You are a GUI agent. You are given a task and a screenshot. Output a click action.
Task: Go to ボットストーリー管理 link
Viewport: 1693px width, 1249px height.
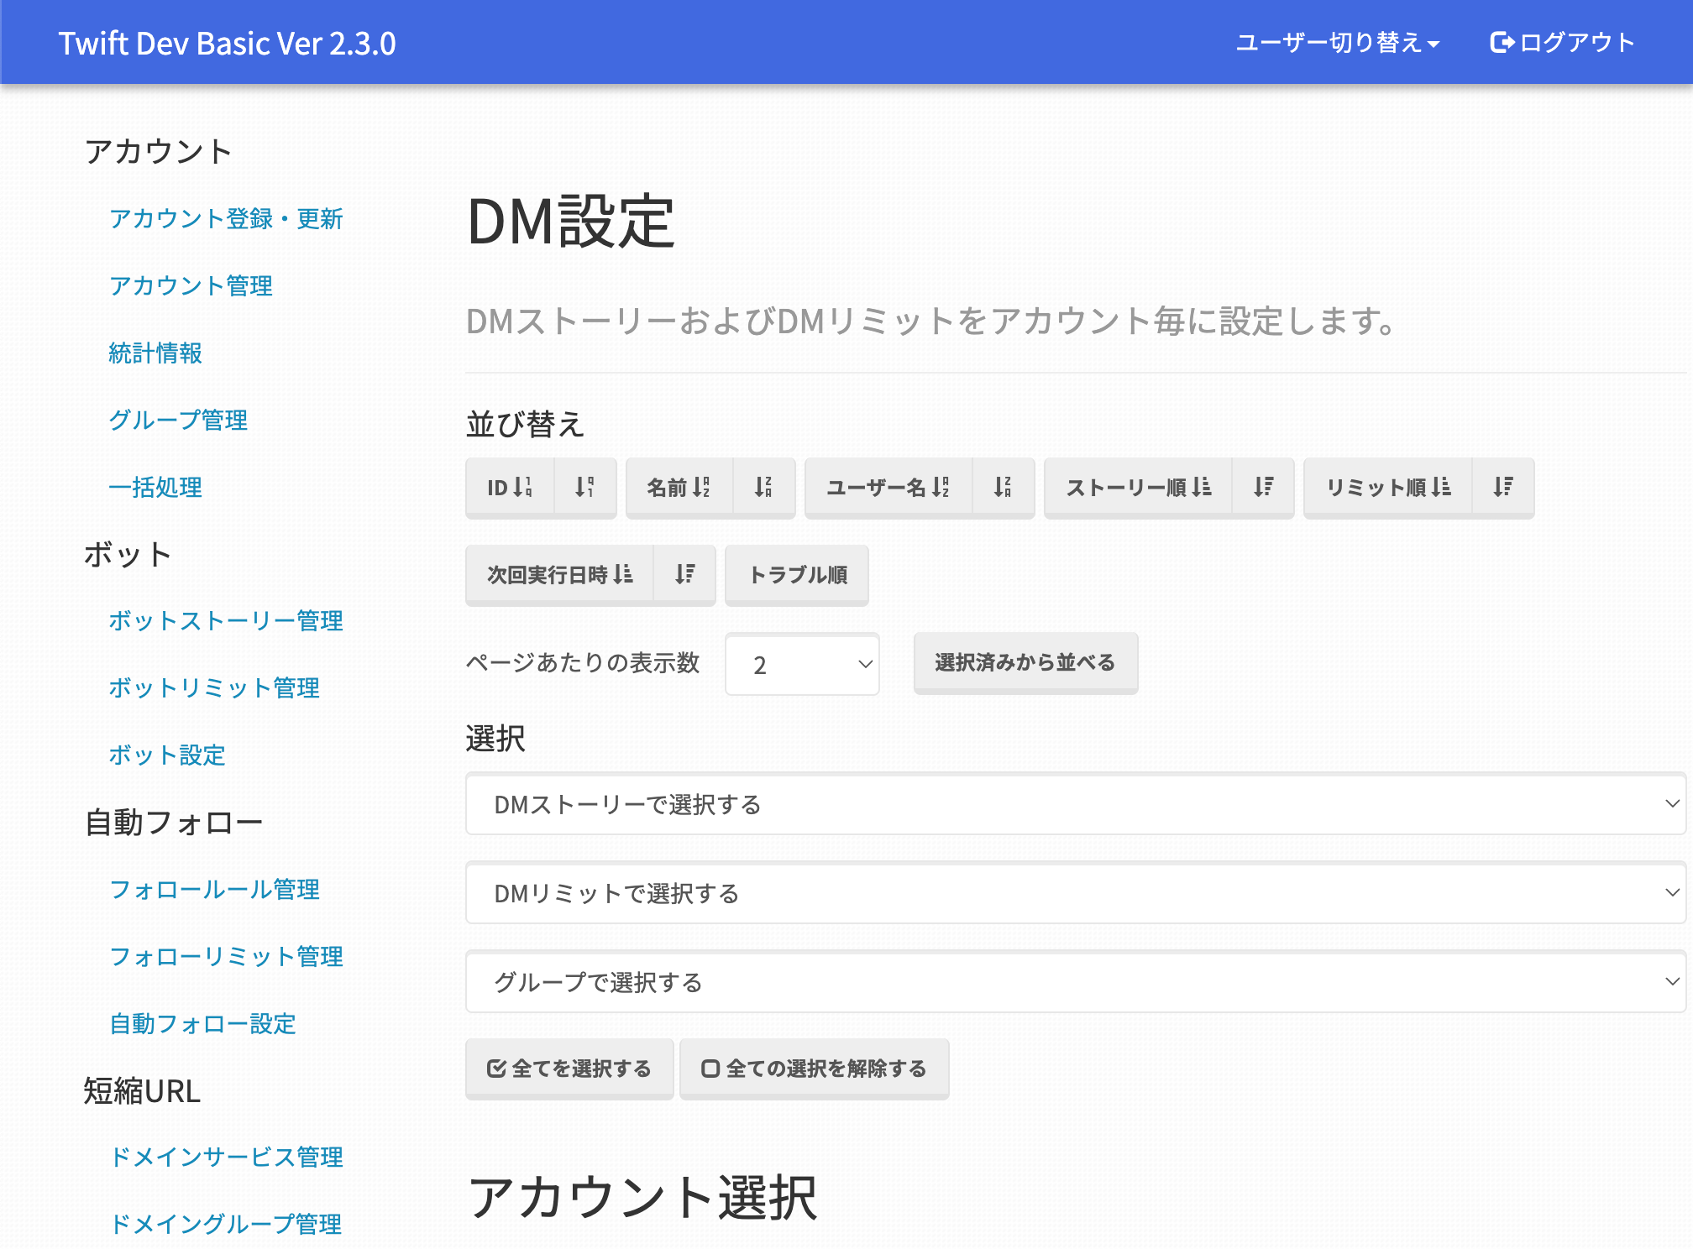pos(226,621)
